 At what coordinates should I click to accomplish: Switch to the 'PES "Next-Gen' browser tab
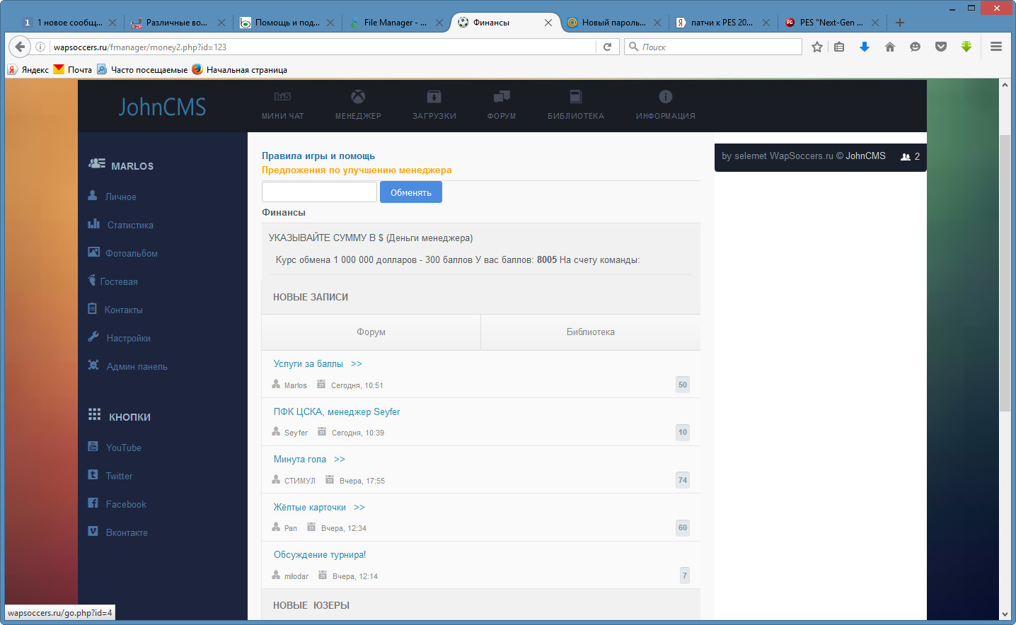click(x=831, y=23)
